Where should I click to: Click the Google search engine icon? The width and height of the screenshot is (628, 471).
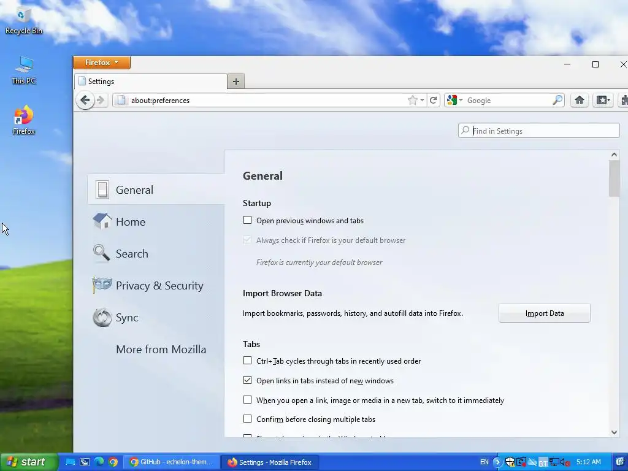click(452, 100)
